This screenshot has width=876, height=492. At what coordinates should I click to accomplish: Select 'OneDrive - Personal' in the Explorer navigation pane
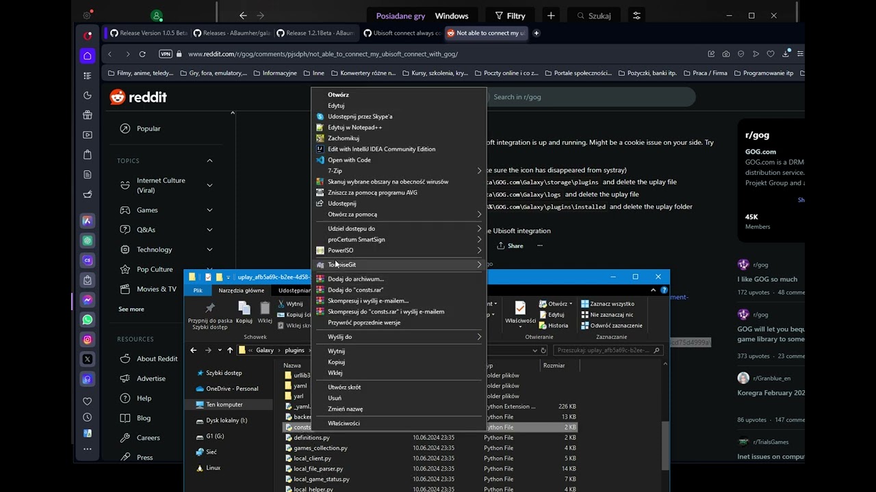click(232, 389)
